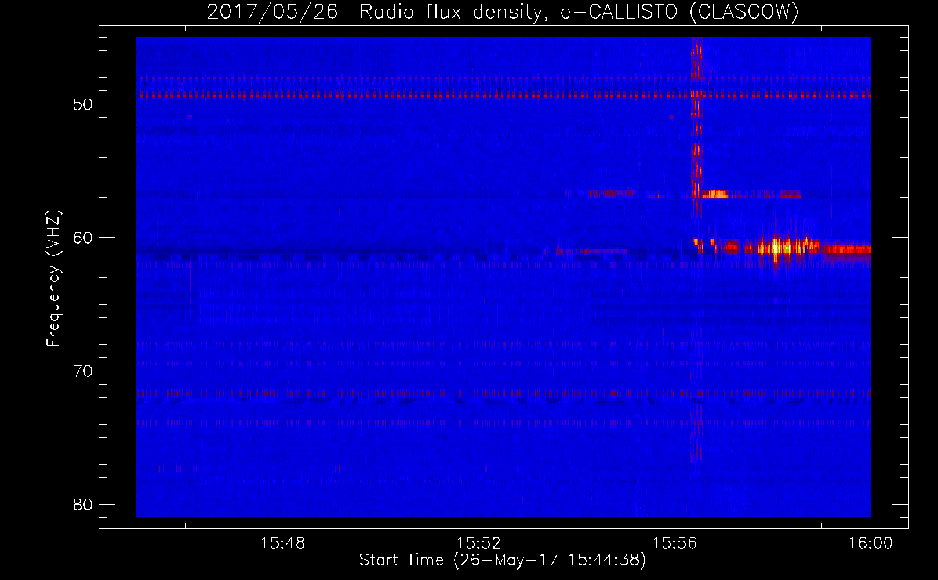Click the 50 frequency tick label
Viewport: 938px width, 580px height.
pyautogui.click(x=83, y=104)
